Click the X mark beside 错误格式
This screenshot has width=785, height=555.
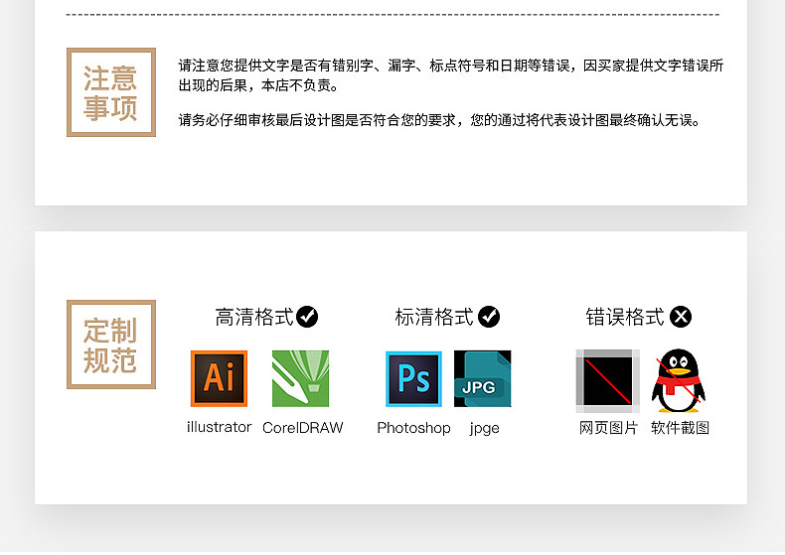681,317
